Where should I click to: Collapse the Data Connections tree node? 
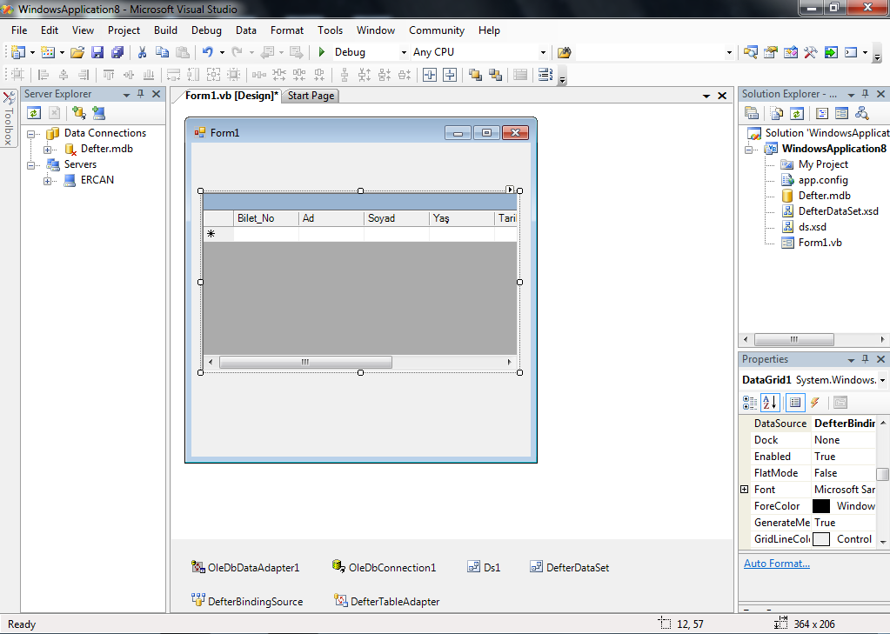(31, 134)
